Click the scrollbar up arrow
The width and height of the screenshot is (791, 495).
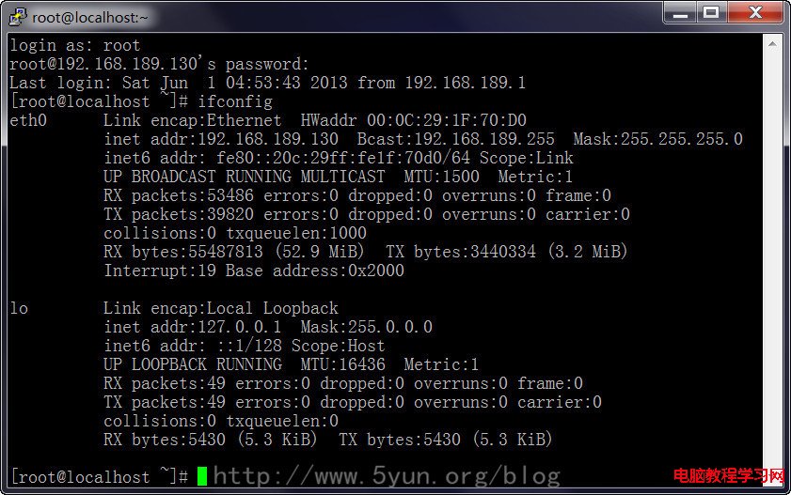pyautogui.click(x=772, y=44)
